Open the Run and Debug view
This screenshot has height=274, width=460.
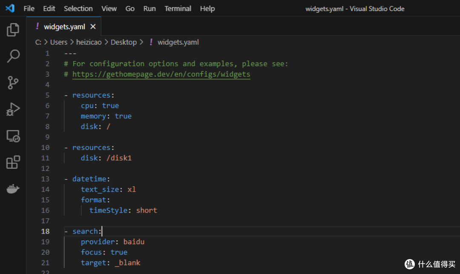[x=13, y=110]
